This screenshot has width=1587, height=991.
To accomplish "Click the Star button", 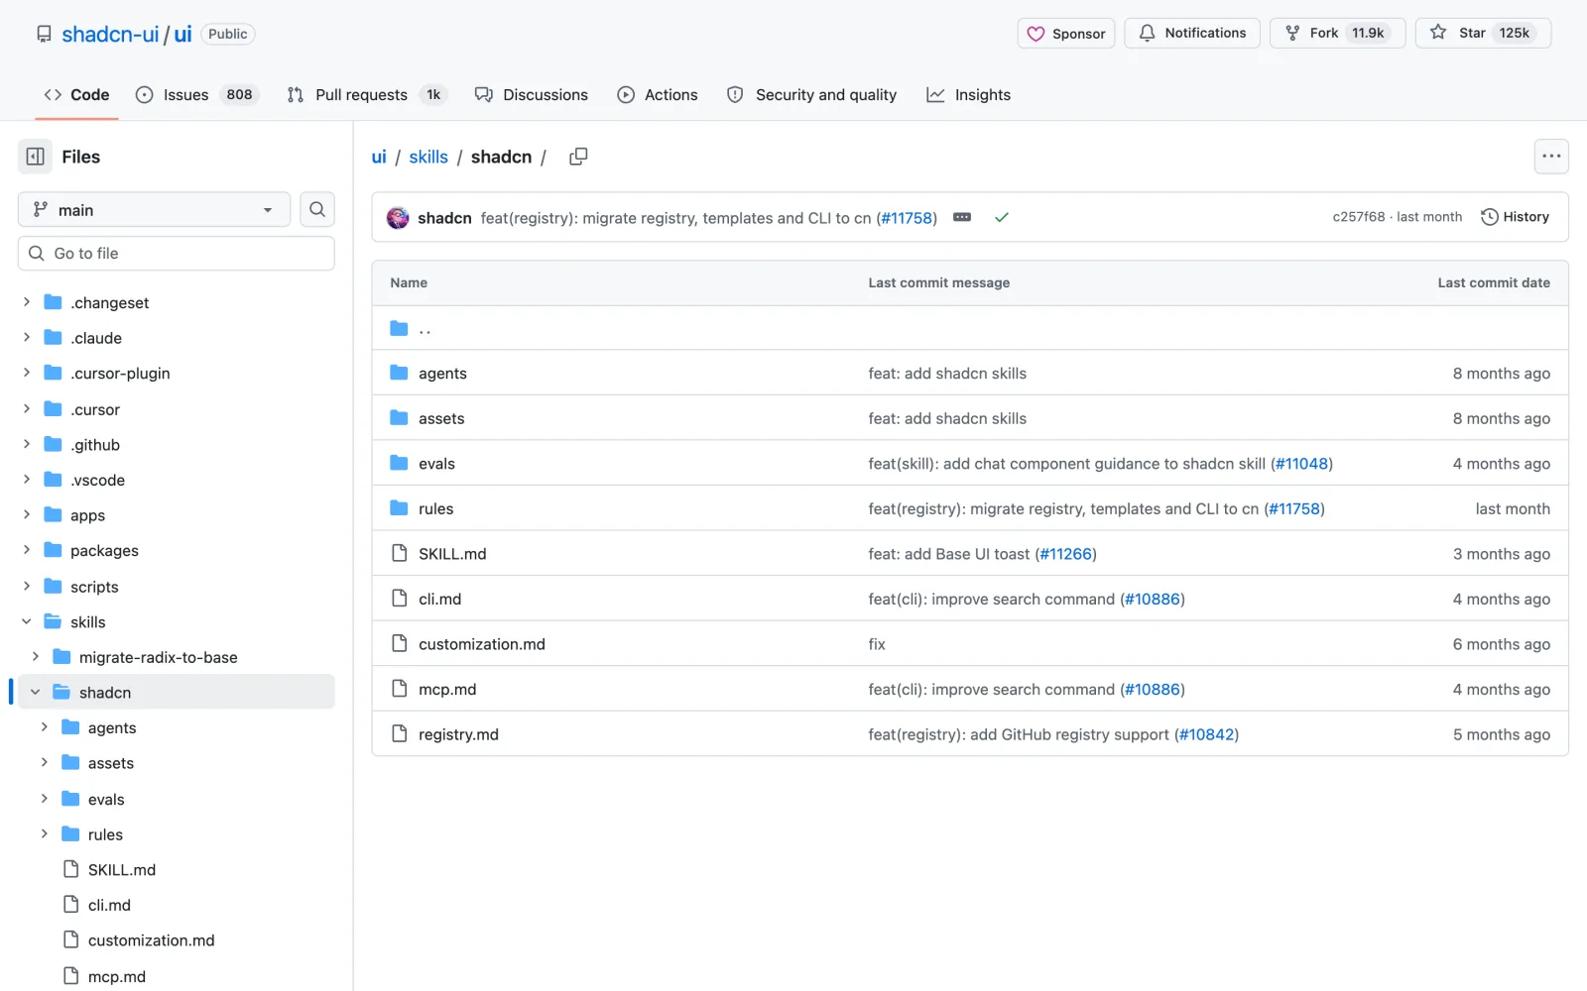I will pos(1482,33).
